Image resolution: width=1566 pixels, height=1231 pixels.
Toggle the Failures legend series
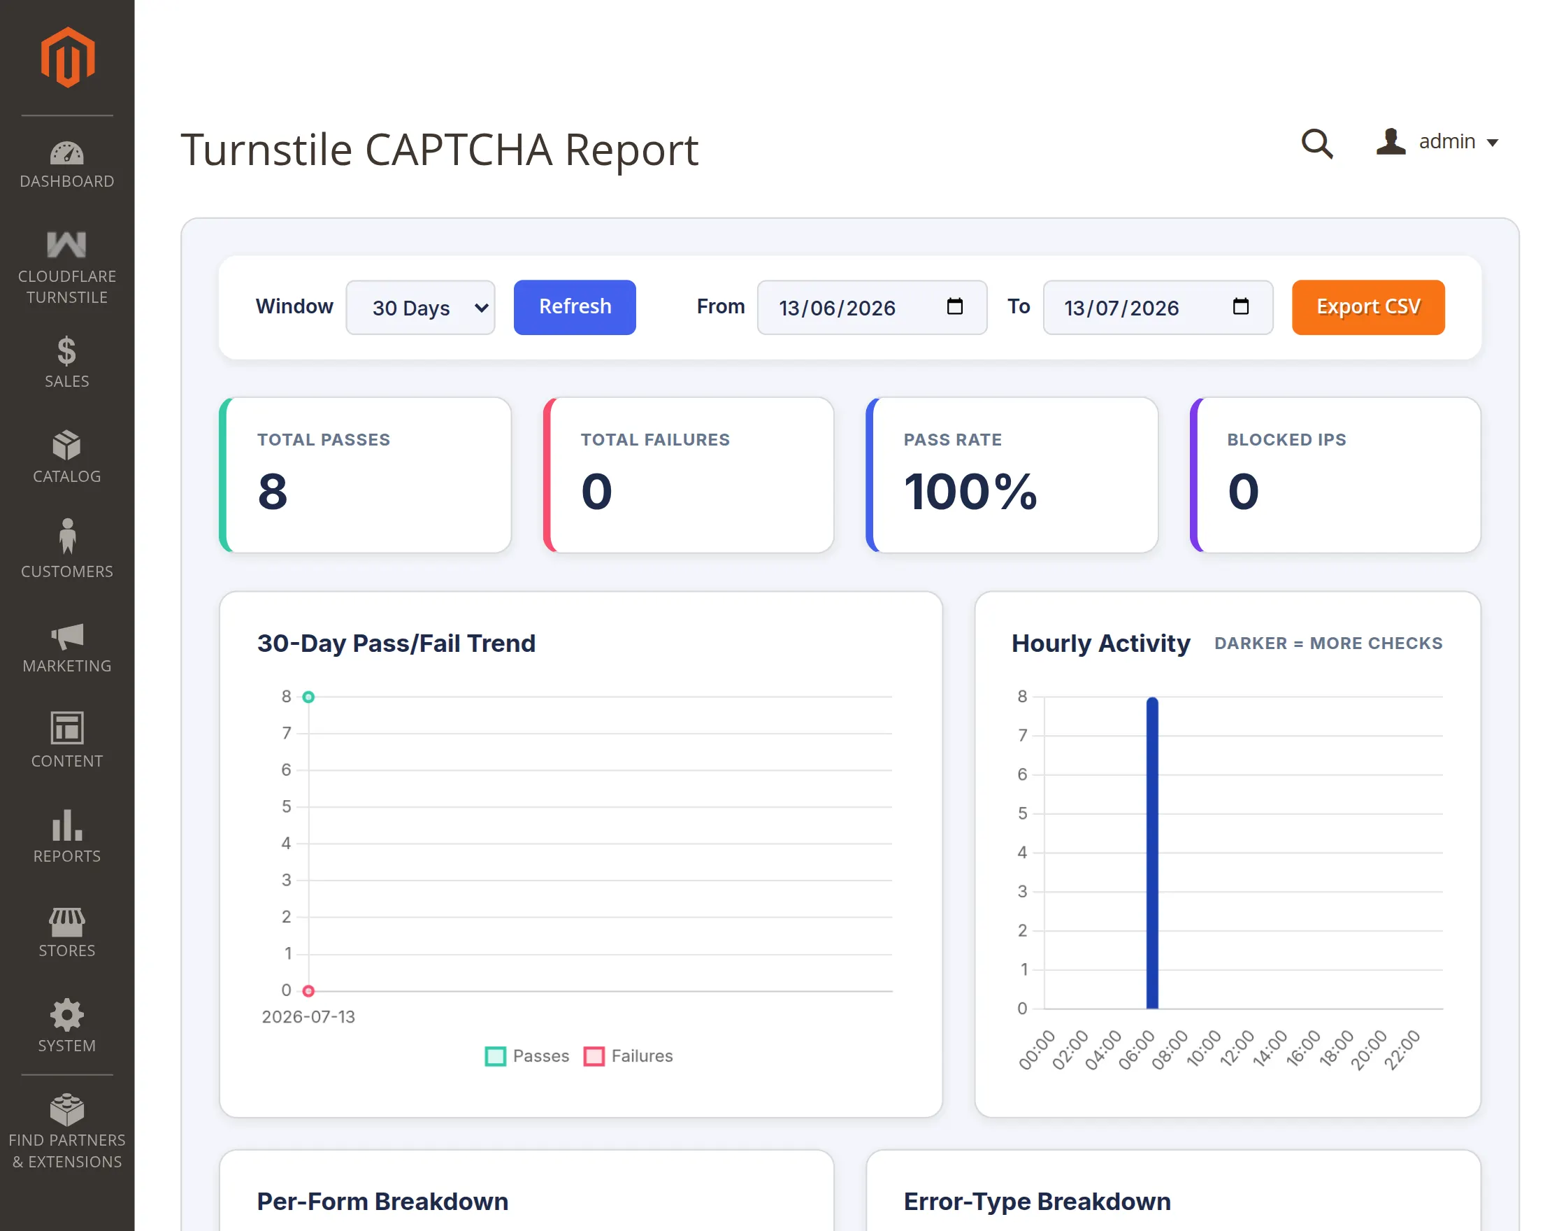628,1056
